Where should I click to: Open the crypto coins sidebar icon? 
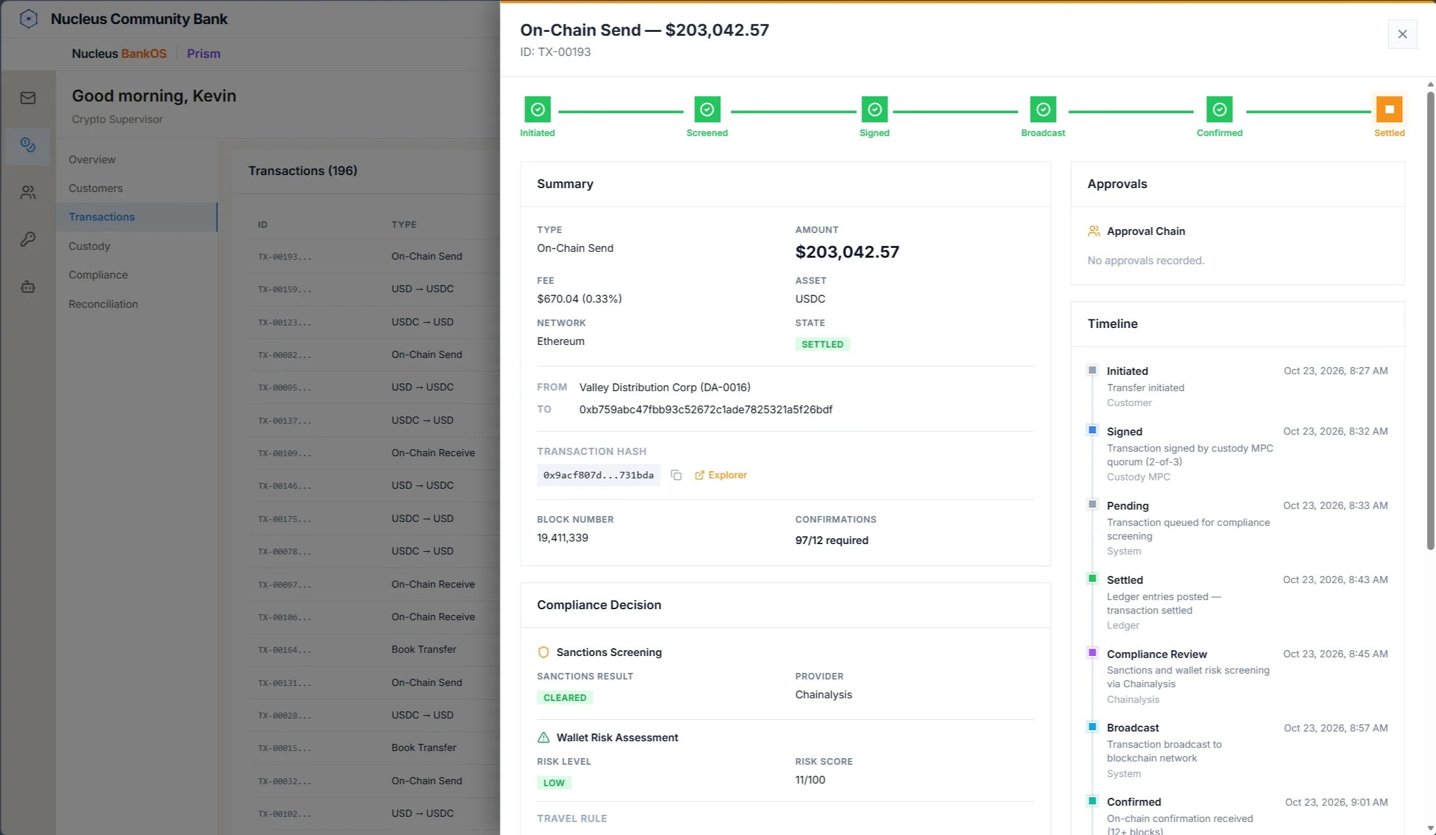28,145
